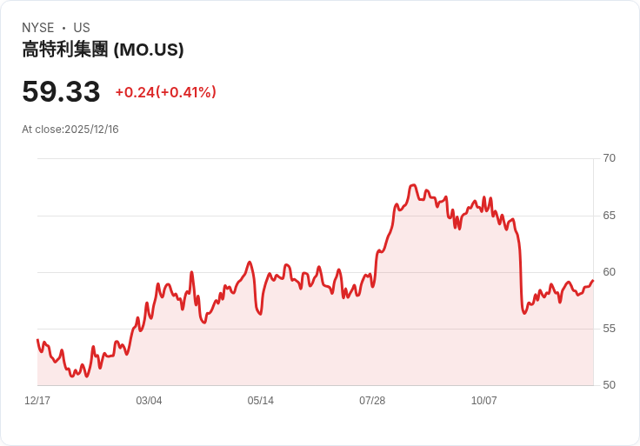
Task: Click the 70 y-axis label
Action: tap(610, 157)
